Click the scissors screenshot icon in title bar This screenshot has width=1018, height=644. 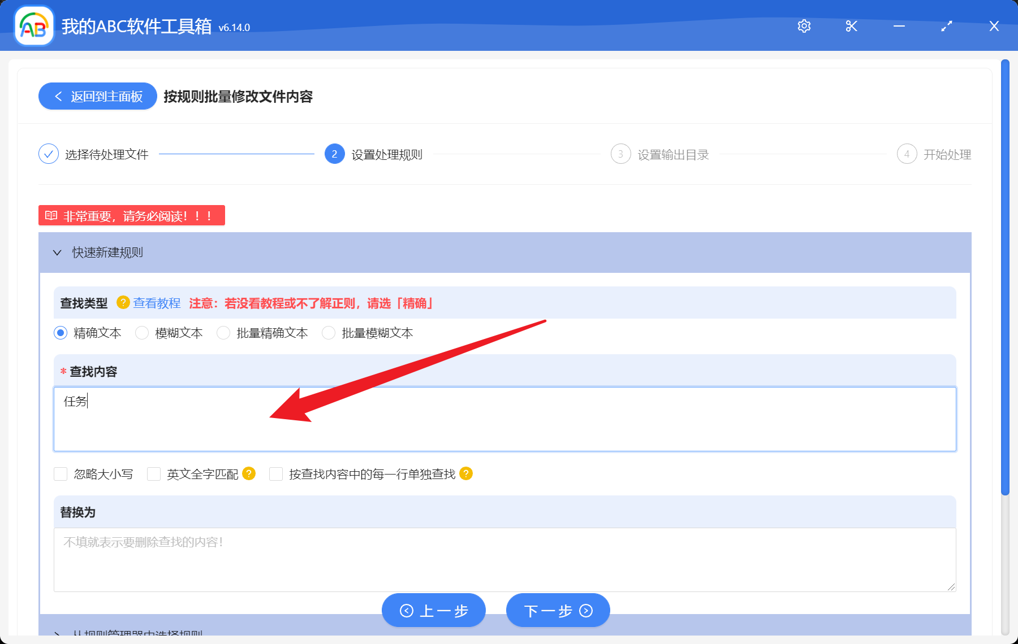pyautogui.click(x=851, y=26)
